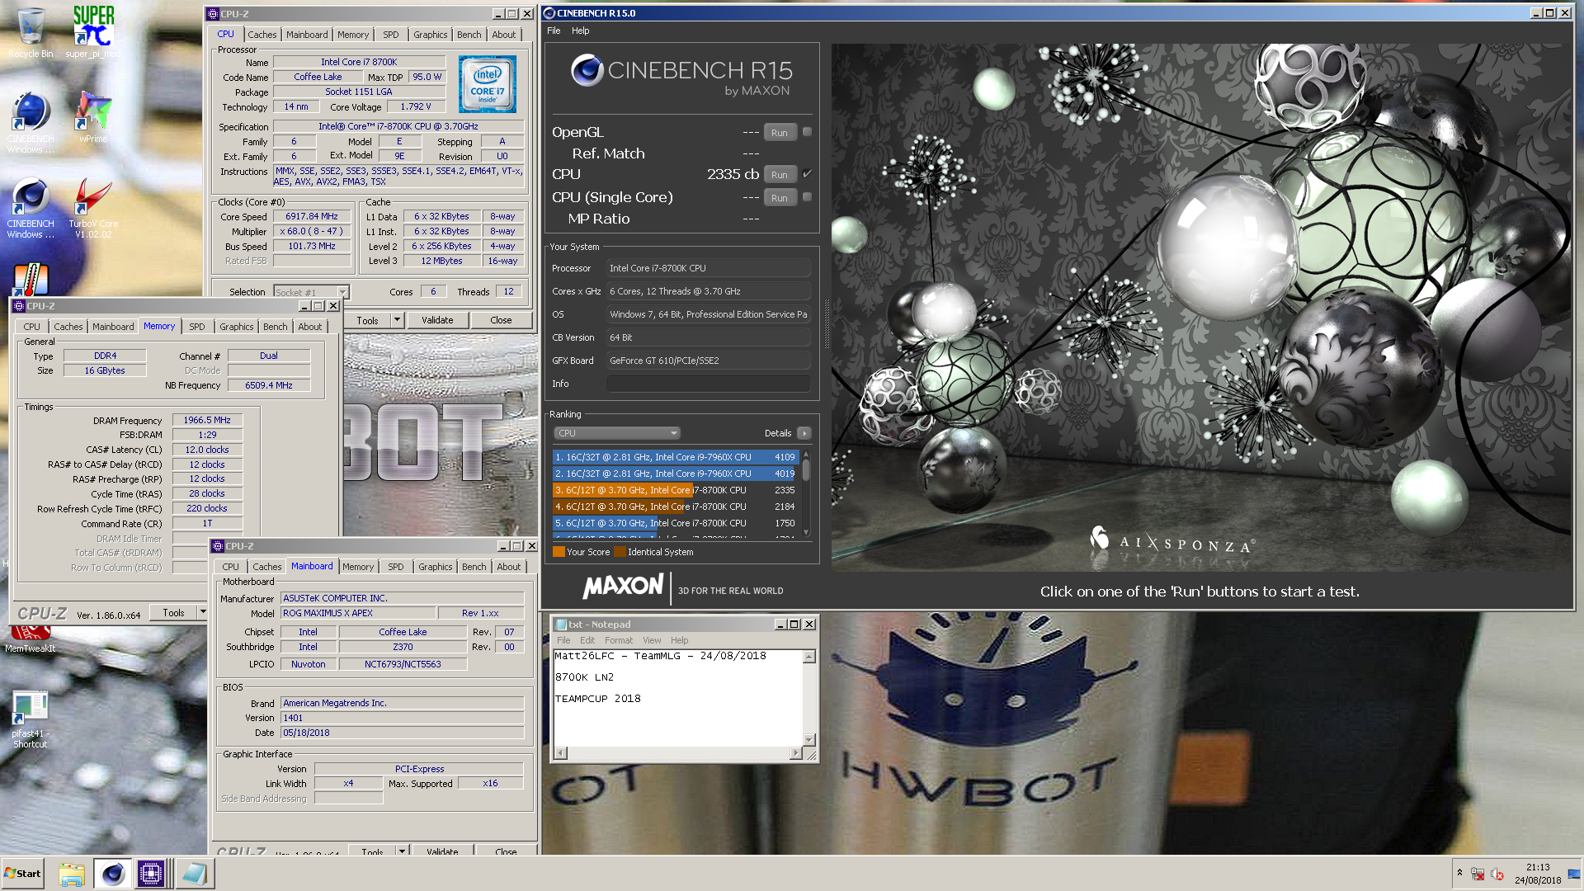Open the Caches tab in top CPU-Z

pos(262,35)
